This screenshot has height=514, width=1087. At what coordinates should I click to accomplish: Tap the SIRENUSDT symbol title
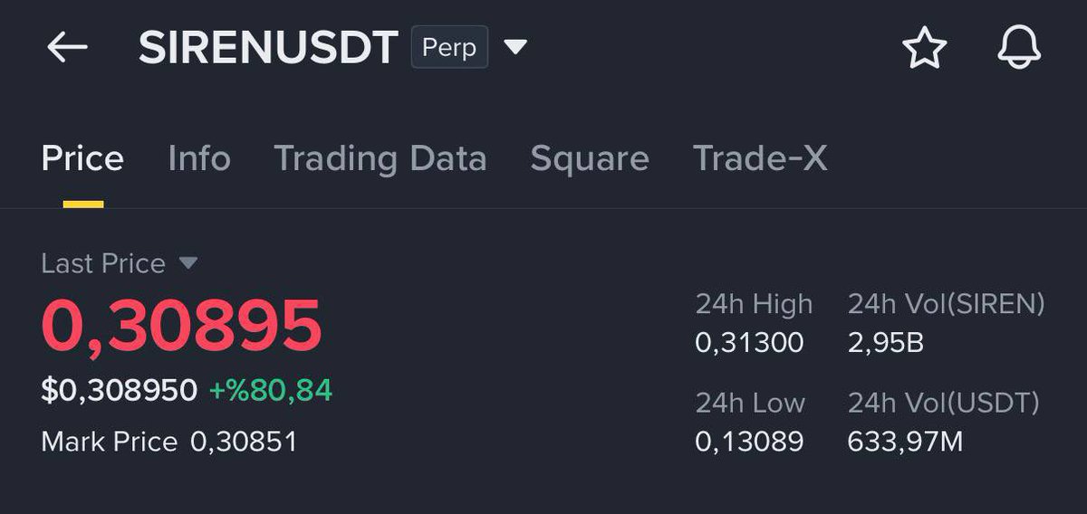tap(268, 48)
